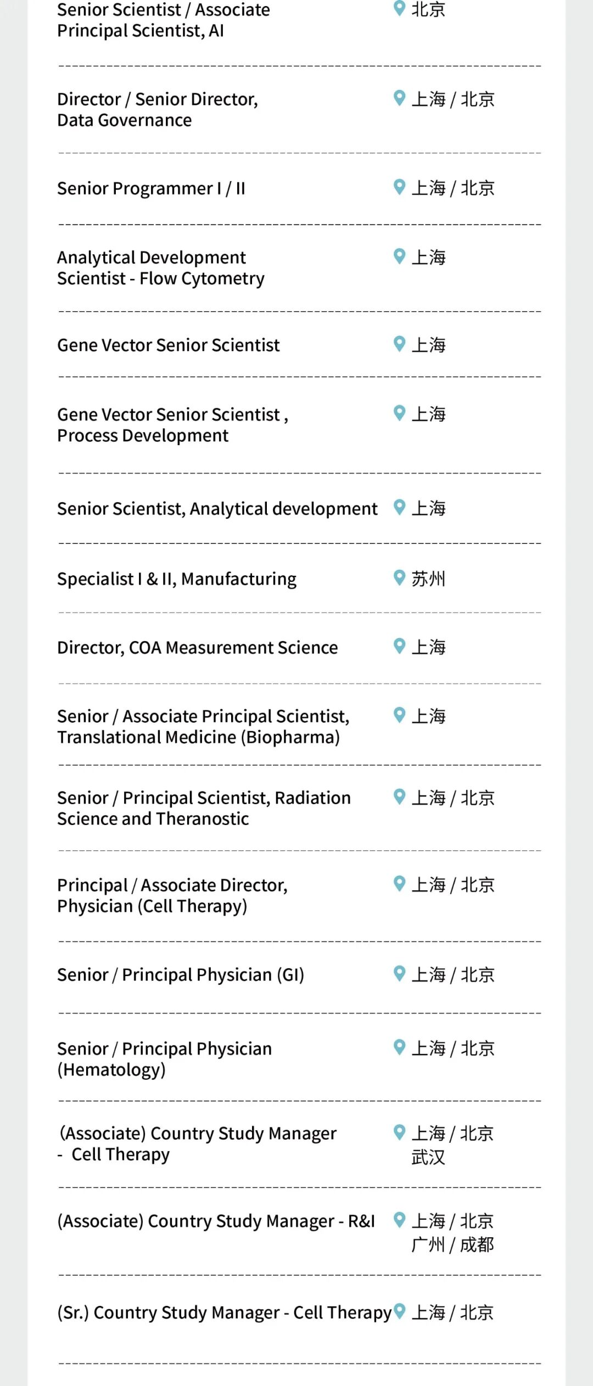Image resolution: width=593 pixels, height=1386 pixels.
Task: Open (Sr.) Country Study Manager - Cell Therapy posting
Action: (225, 1312)
